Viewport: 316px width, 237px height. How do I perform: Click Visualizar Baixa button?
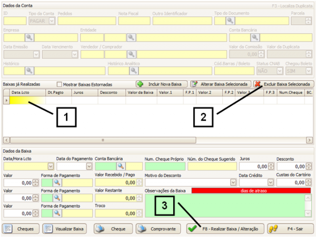[x=65, y=229]
